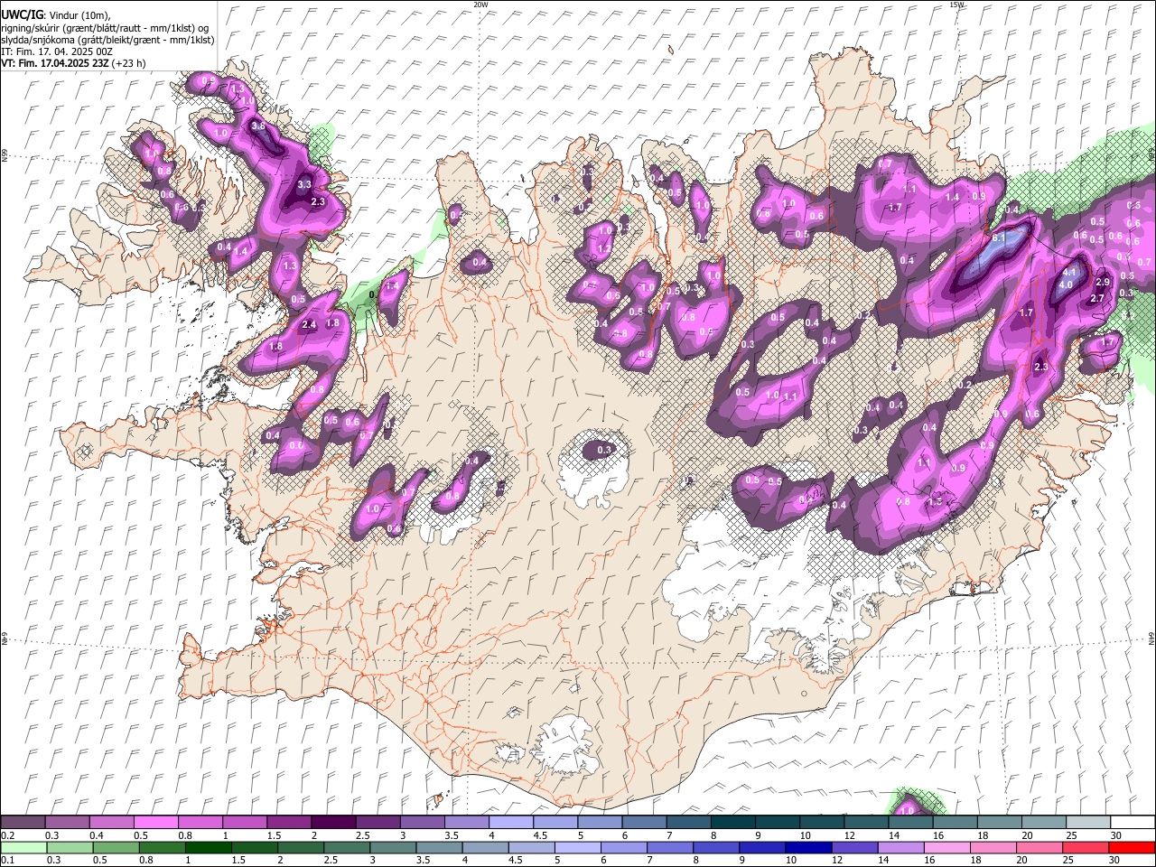Click the '16' label on bottom legend row
1156x867 pixels.
click(929, 860)
